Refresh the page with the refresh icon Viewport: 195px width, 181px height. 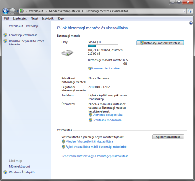[190, 11]
